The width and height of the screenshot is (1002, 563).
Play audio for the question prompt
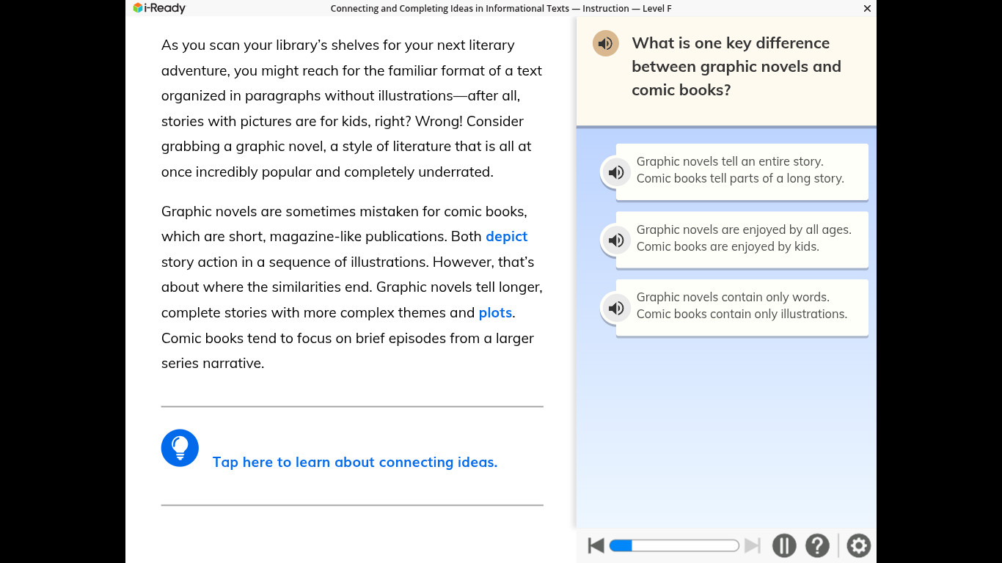click(606, 44)
